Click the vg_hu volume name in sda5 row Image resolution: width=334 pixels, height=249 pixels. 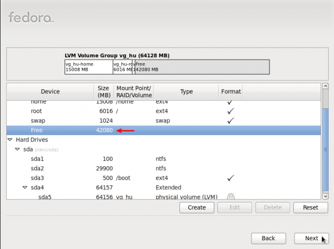click(x=124, y=197)
